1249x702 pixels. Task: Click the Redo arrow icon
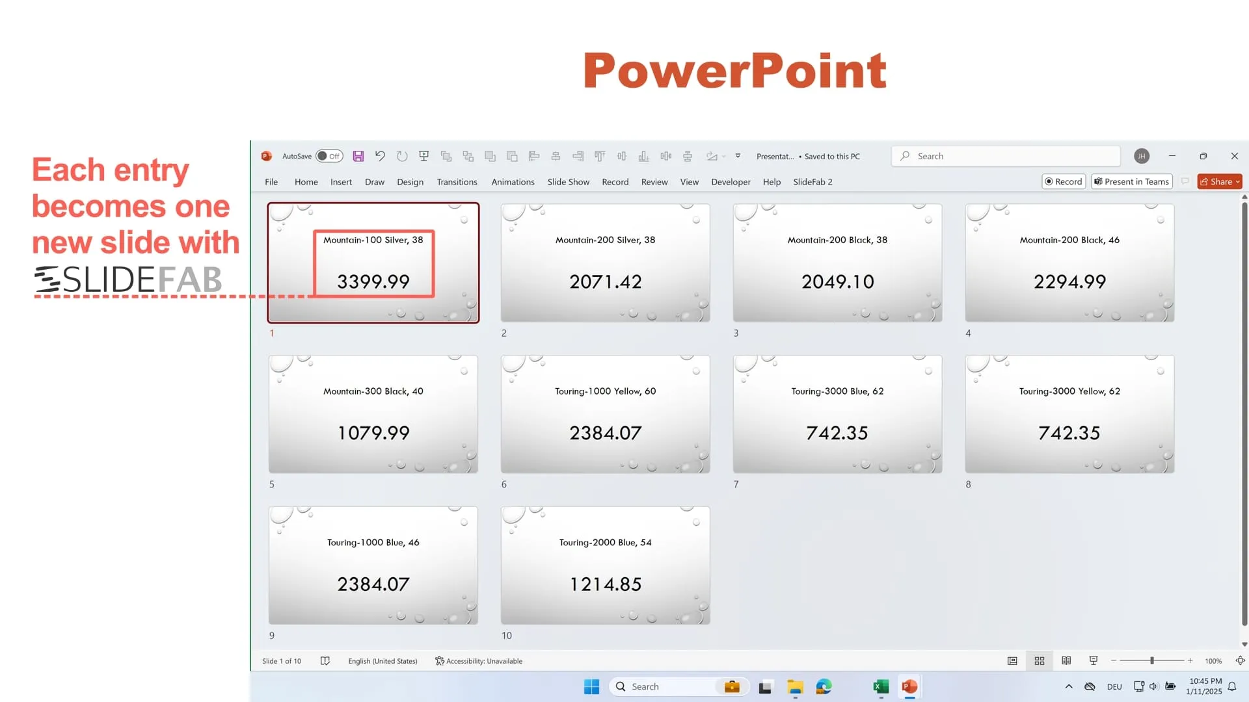click(402, 156)
